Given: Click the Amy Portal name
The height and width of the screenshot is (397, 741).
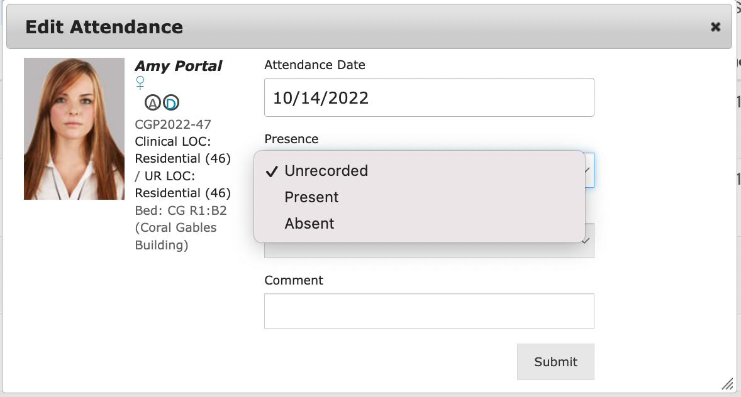Looking at the screenshot, I should tap(179, 67).
